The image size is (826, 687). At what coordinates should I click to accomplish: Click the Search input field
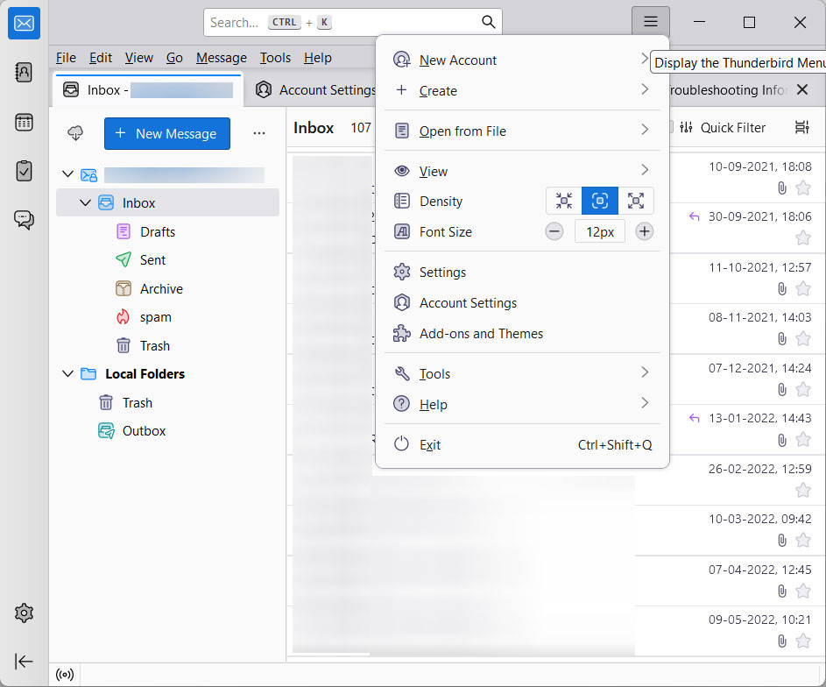342,22
